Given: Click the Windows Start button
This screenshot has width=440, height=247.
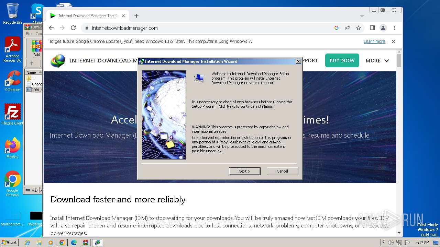Looking at the screenshot, I should click(x=9, y=243).
